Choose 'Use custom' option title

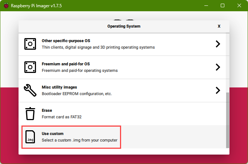tap(52, 134)
